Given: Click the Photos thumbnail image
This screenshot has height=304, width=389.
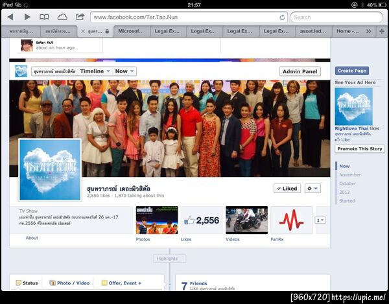Looking at the screenshot, I should coord(157,220).
